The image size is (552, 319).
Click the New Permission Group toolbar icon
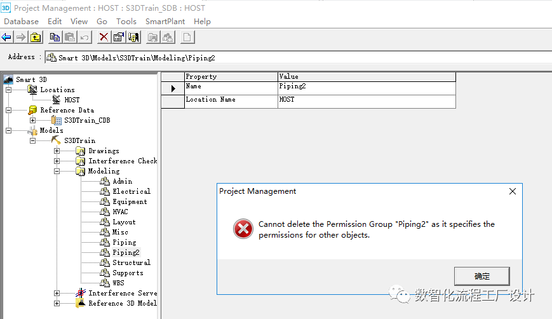point(168,37)
